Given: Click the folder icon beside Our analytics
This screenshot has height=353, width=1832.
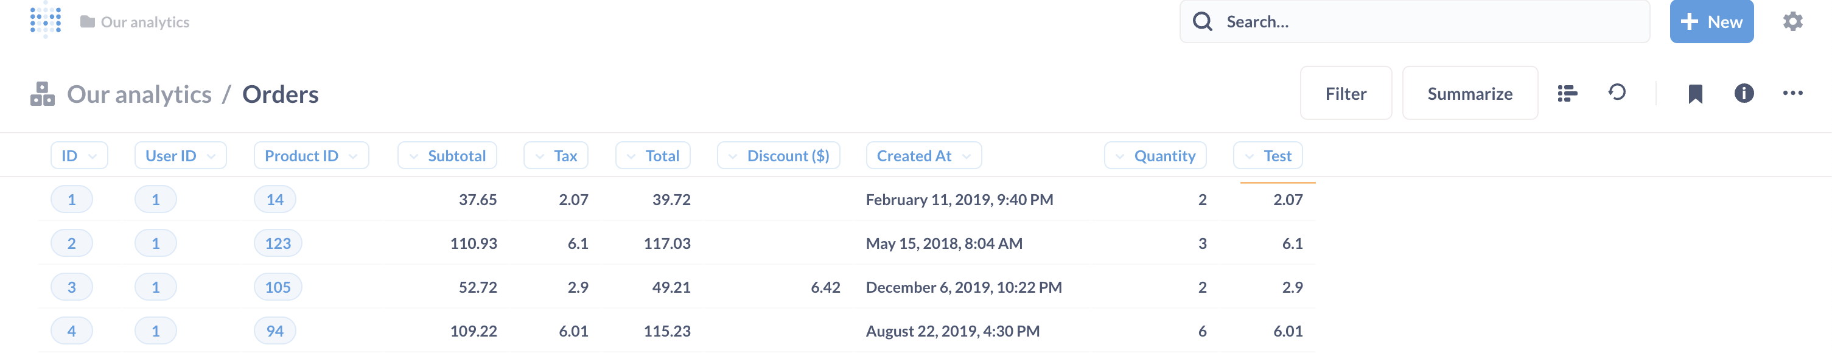Looking at the screenshot, I should coord(87,21).
